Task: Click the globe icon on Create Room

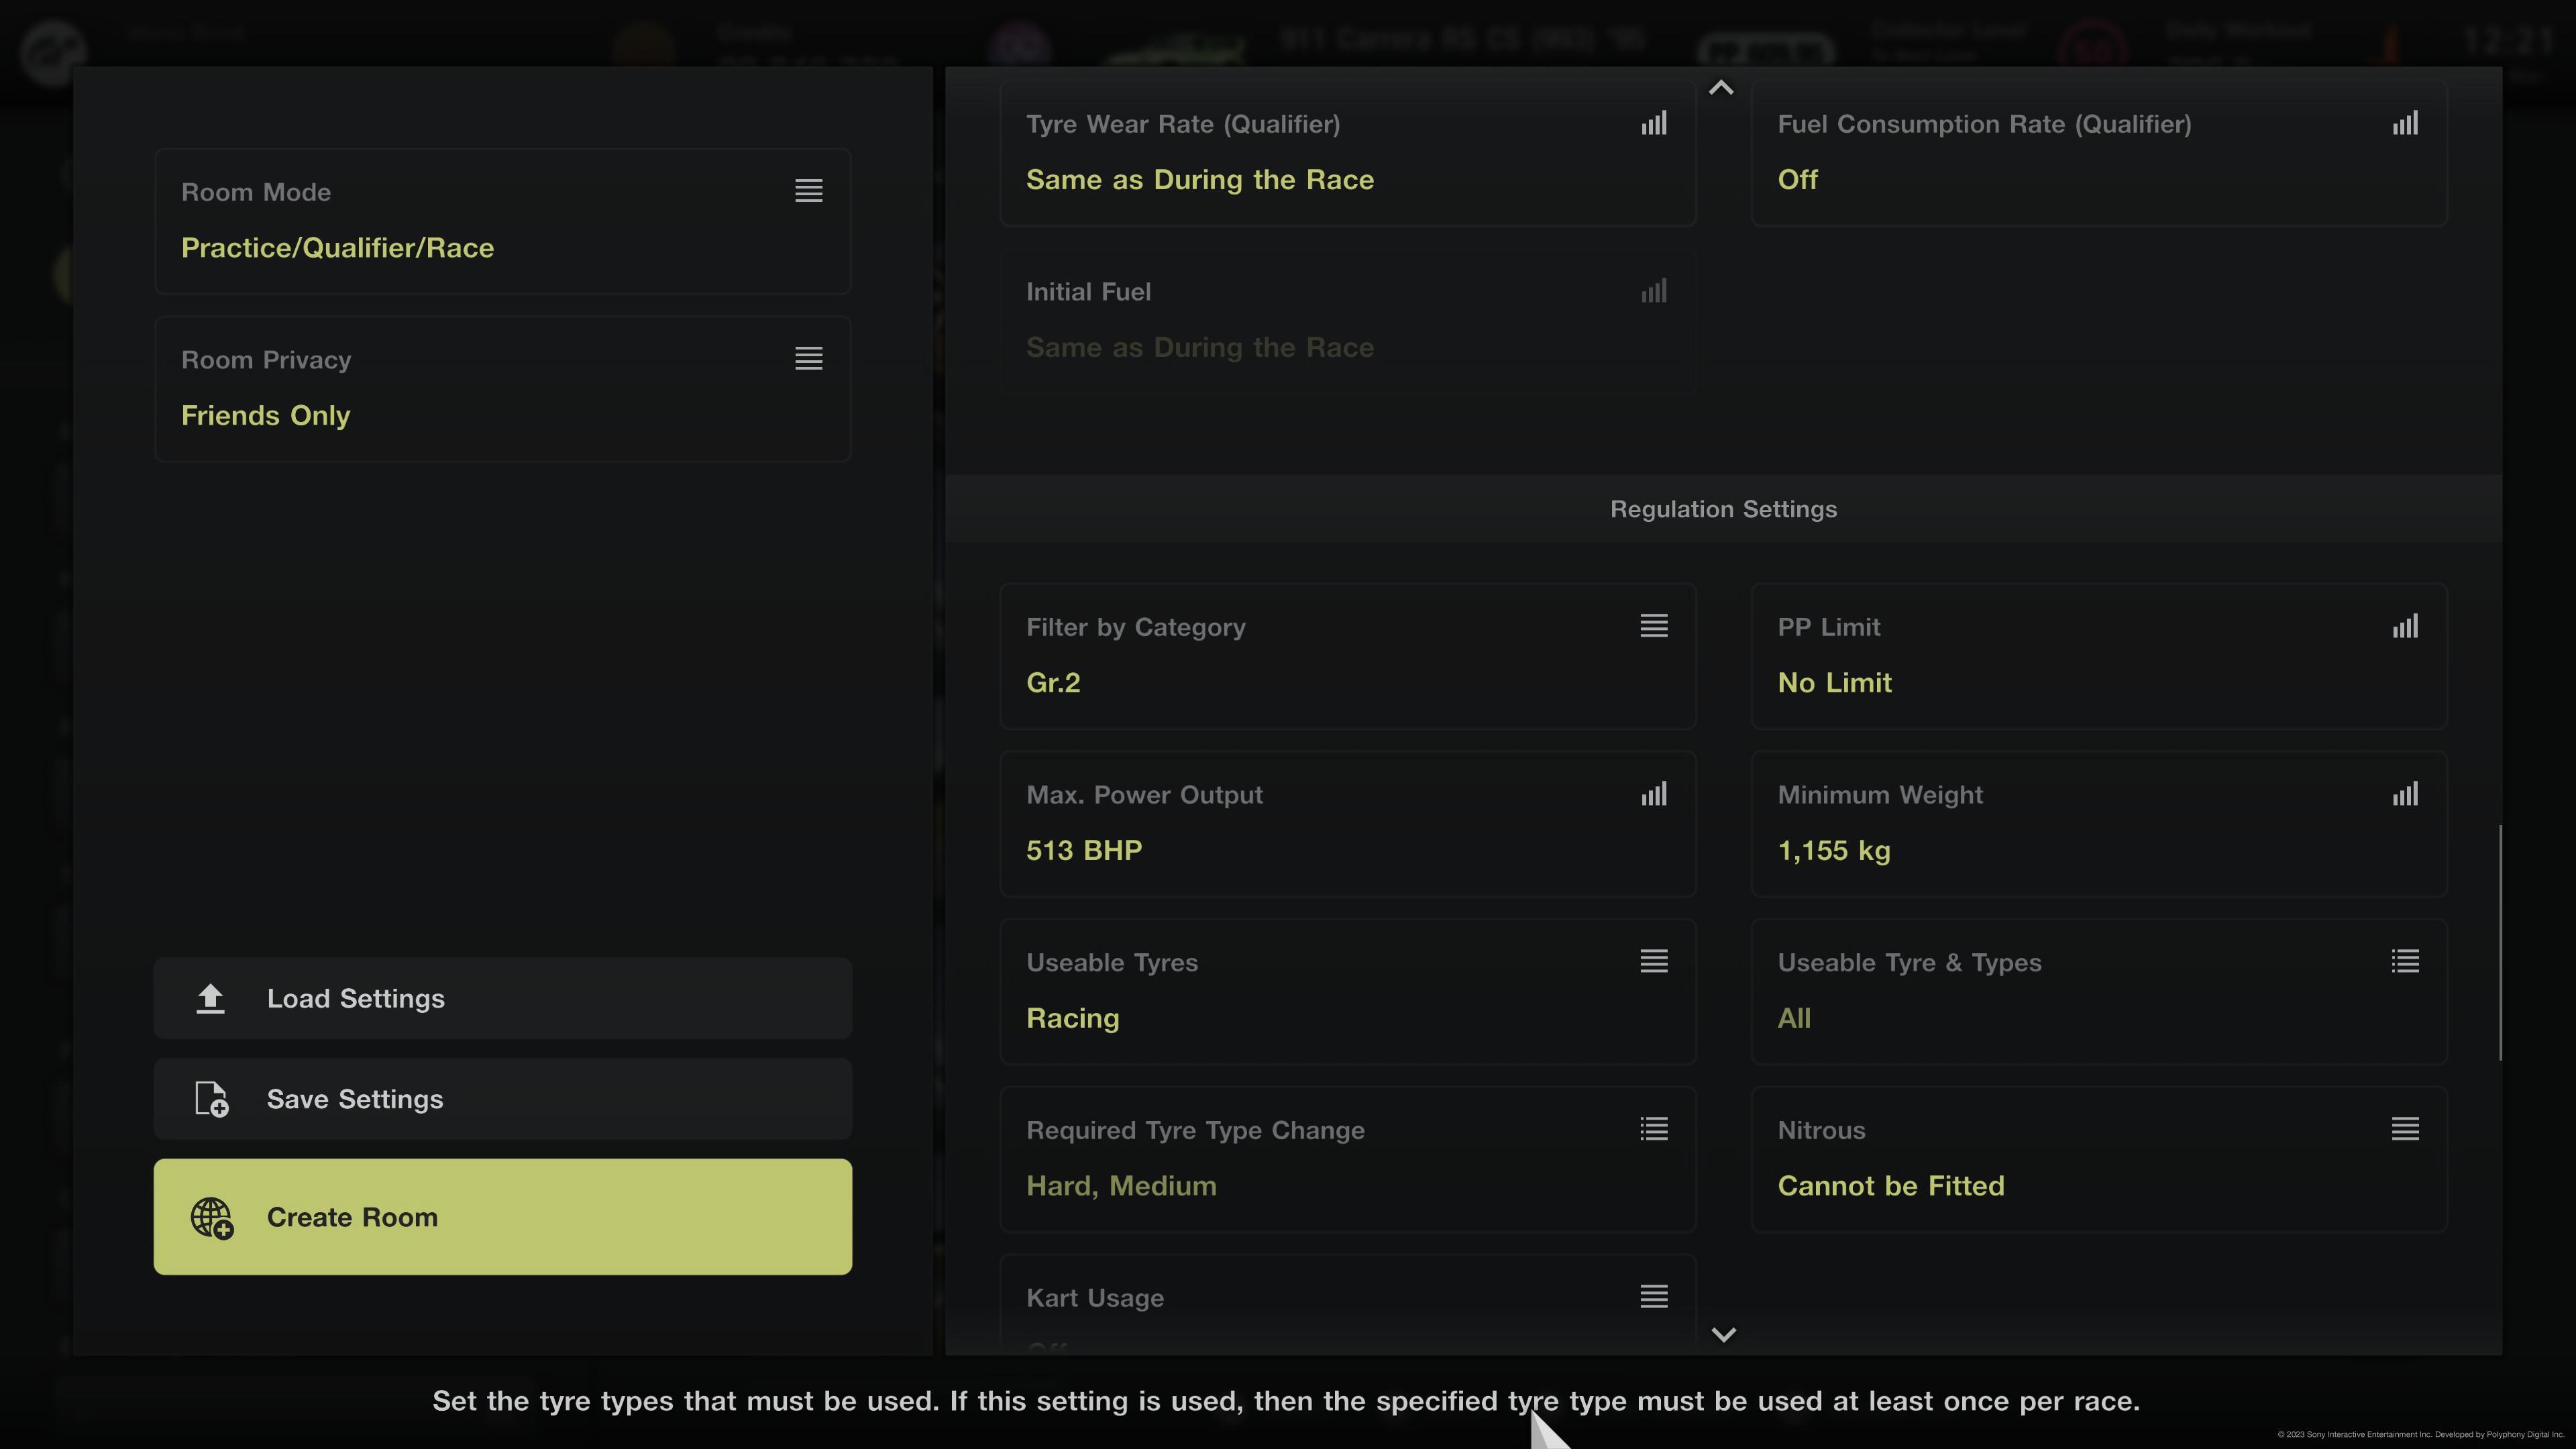Action: pyautogui.click(x=212, y=1218)
